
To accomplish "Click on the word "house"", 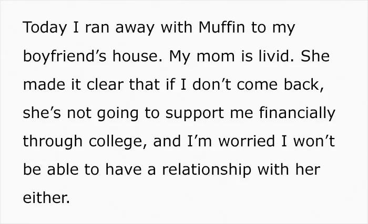I will click(x=135, y=56).
